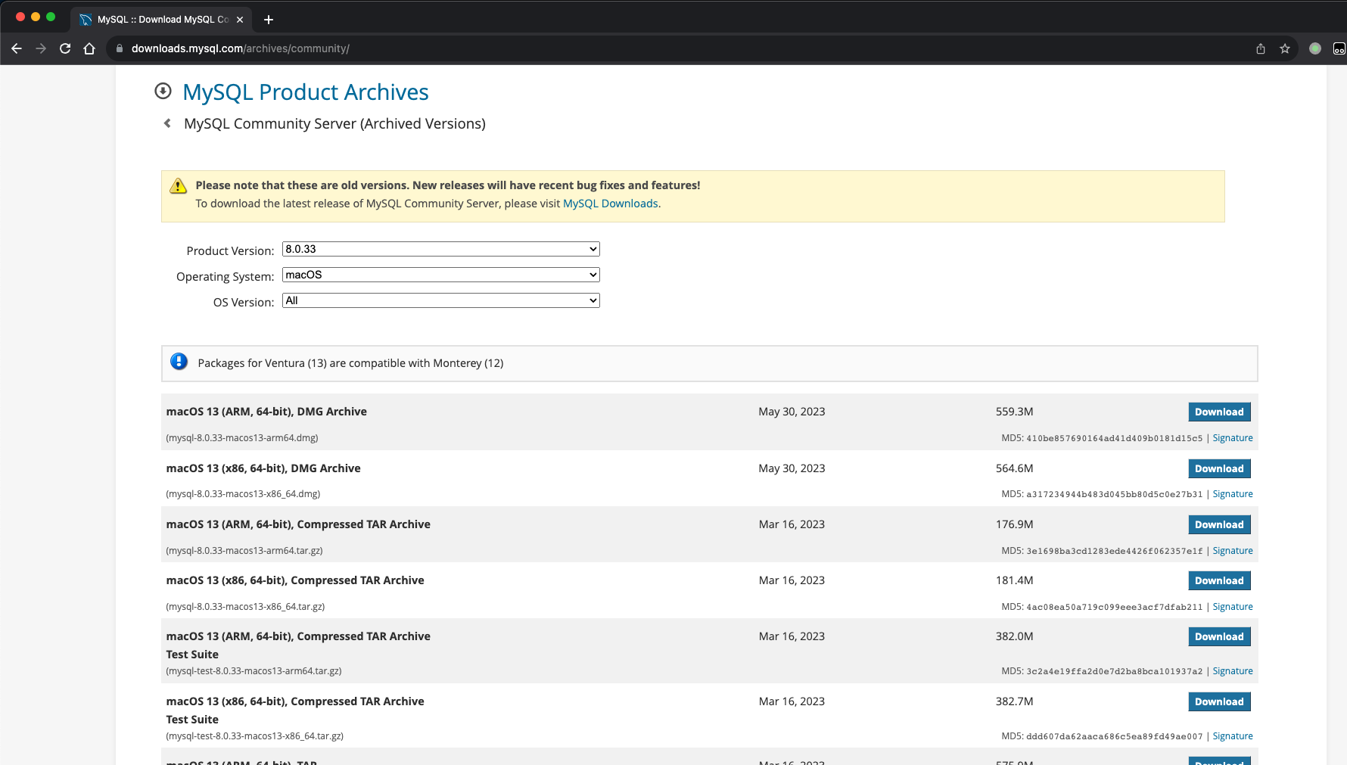Image resolution: width=1347 pixels, height=765 pixels.
Task: Click the yellow warning triangle icon
Action: (179, 186)
